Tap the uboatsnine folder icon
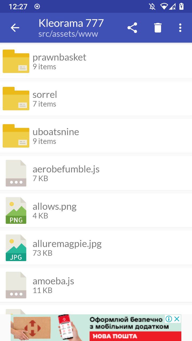 coord(16,136)
